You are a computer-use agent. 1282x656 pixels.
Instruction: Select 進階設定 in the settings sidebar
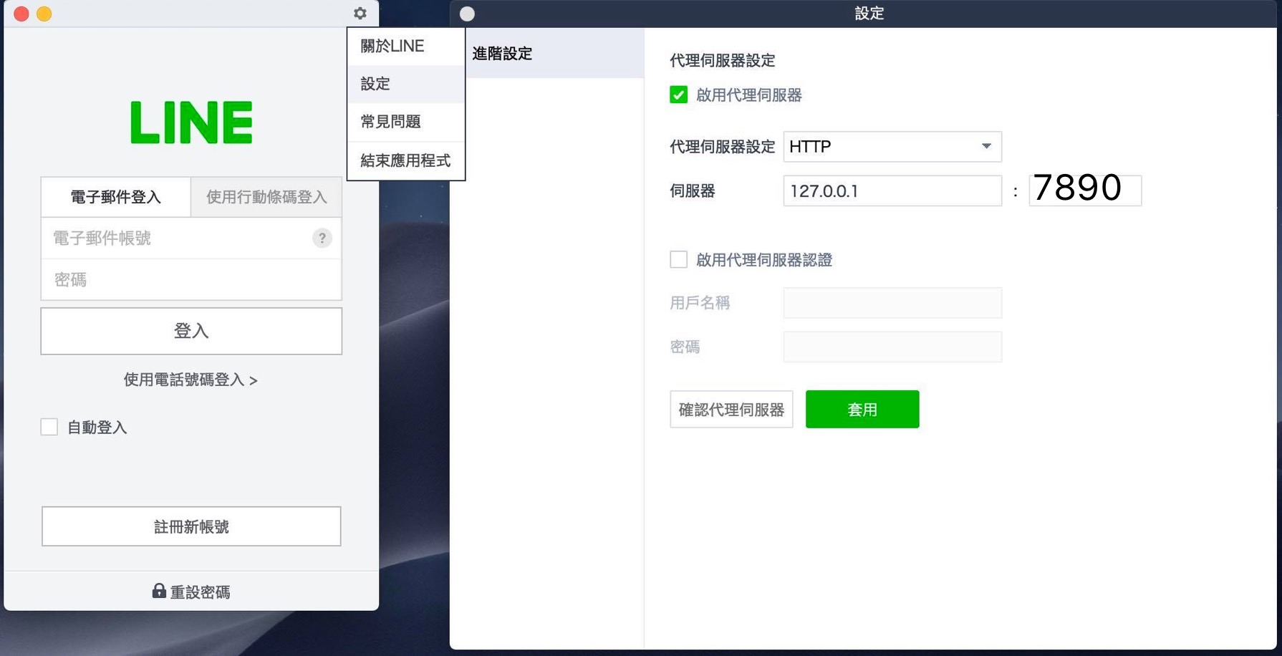tap(547, 53)
